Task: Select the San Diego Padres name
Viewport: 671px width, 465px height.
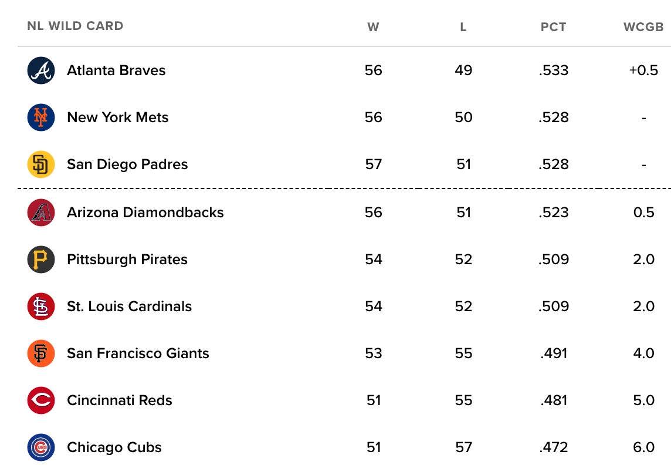Action: click(127, 164)
